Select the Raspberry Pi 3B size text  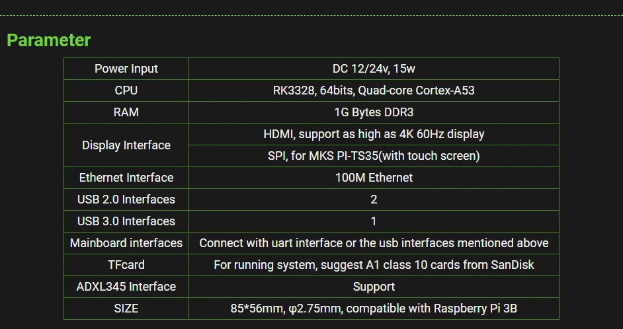[374, 309]
